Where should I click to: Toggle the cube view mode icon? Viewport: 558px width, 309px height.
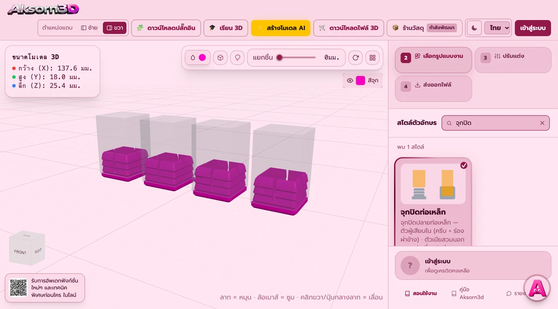click(x=221, y=57)
